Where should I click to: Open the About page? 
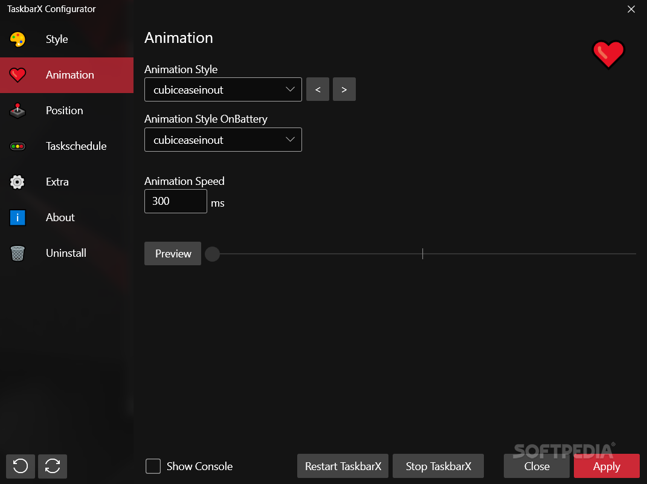(67, 218)
